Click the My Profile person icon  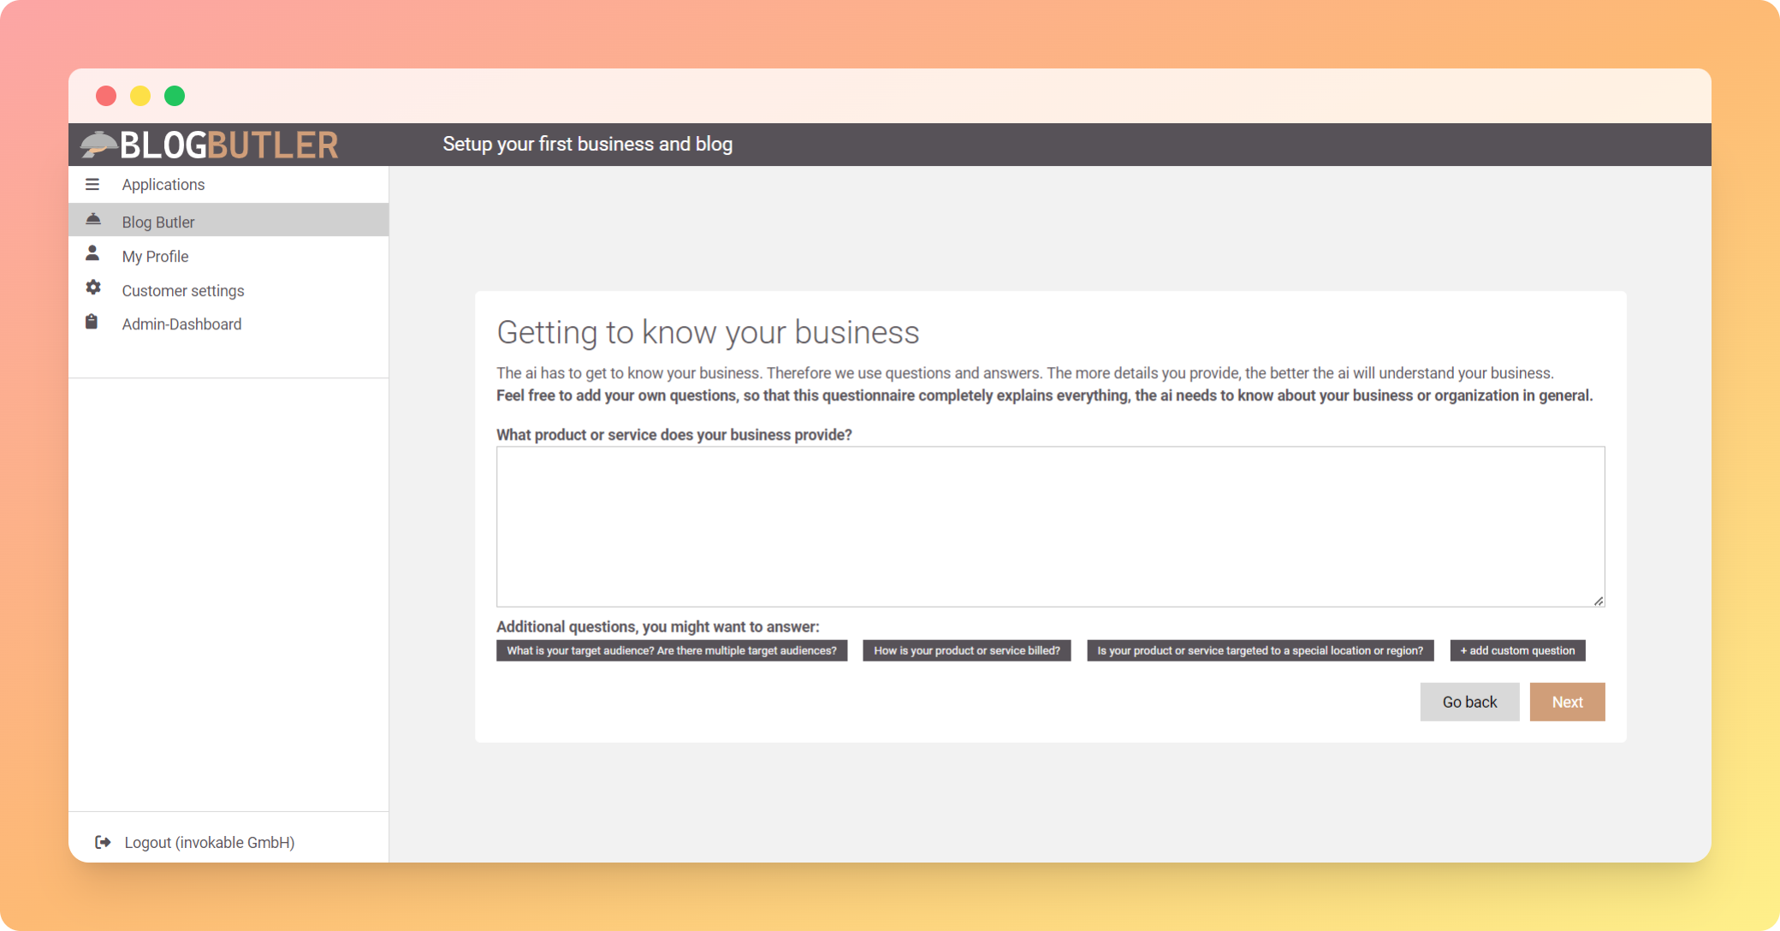click(92, 254)
